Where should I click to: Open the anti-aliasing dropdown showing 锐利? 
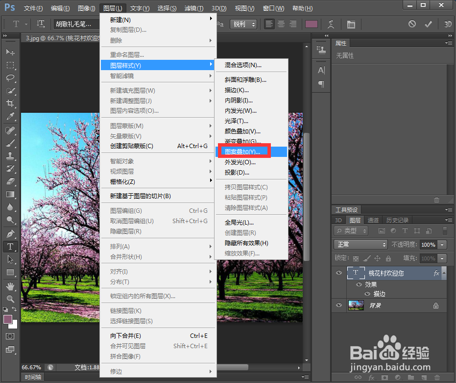click(243, 24)
